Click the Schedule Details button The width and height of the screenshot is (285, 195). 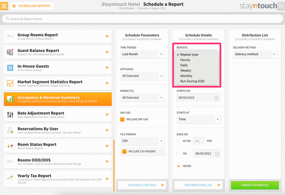click(142, 185)
